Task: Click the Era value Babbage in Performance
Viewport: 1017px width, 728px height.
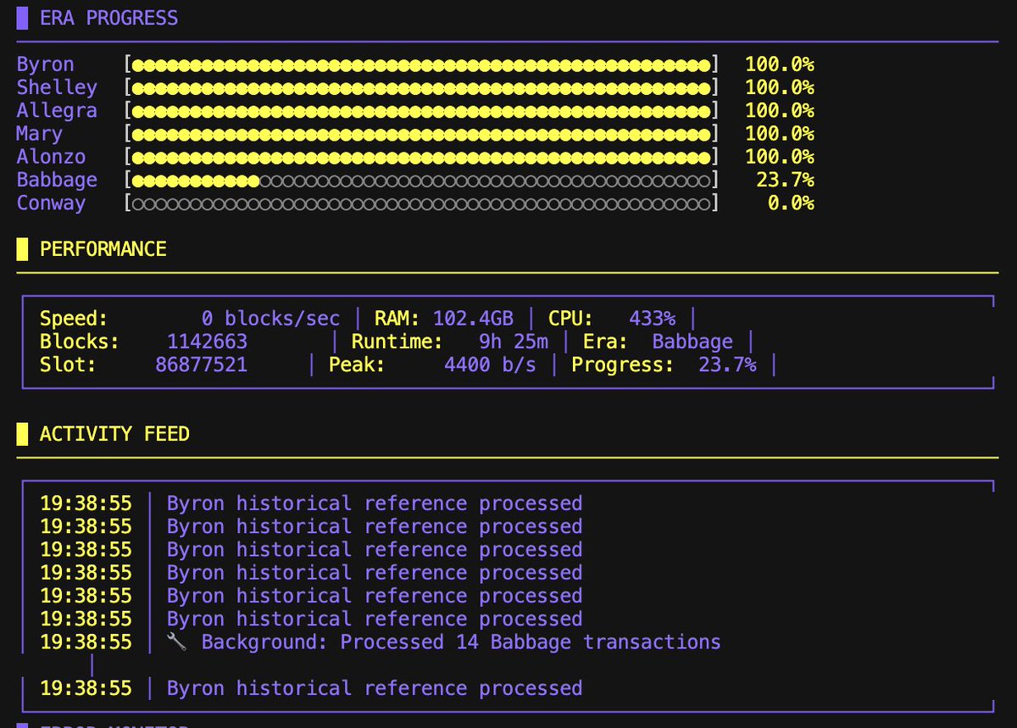Action: (x=692, y=342)
